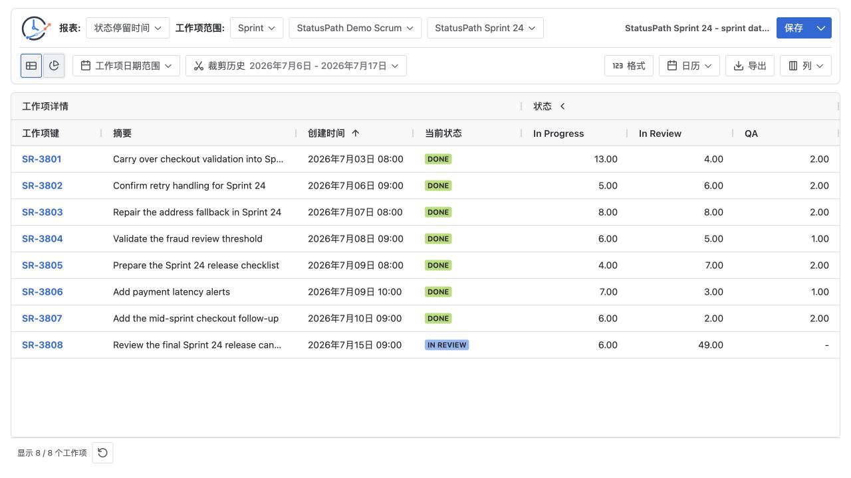Open work item SR-3808

coord(42,345)
